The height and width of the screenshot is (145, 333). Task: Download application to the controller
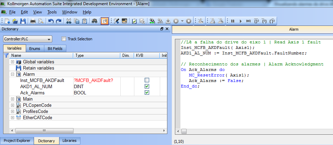click(168, 21)
